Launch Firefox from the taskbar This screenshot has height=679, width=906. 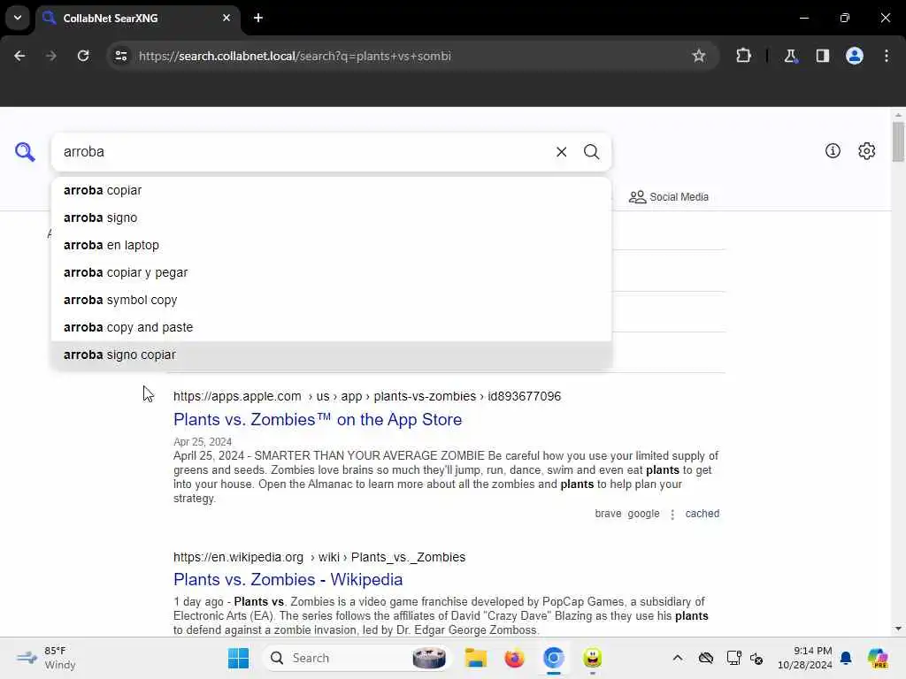(514, 658)
